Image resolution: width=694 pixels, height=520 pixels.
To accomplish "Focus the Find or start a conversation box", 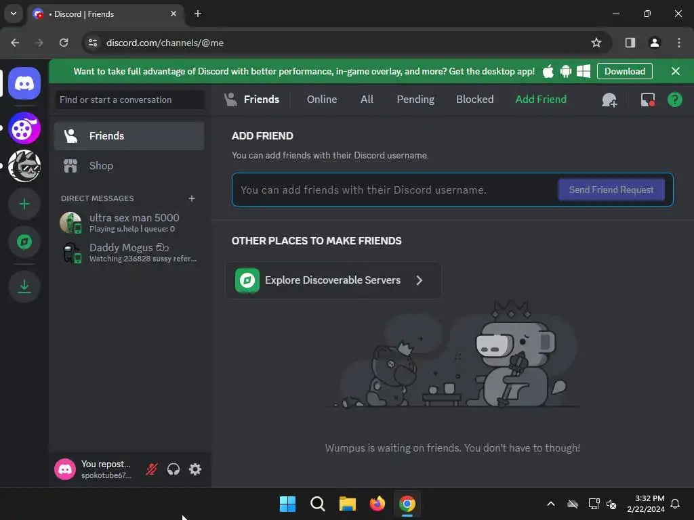I will point(129,100).
